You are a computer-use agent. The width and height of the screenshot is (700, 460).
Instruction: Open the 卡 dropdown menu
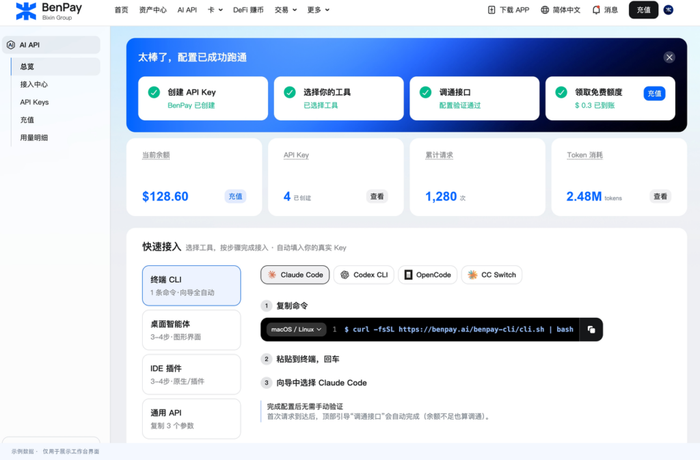pos(215,10)
